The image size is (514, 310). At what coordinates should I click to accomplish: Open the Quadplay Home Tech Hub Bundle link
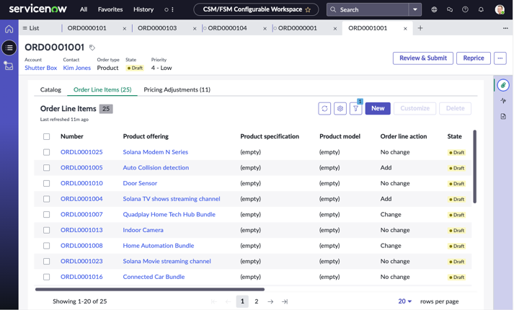169,215
